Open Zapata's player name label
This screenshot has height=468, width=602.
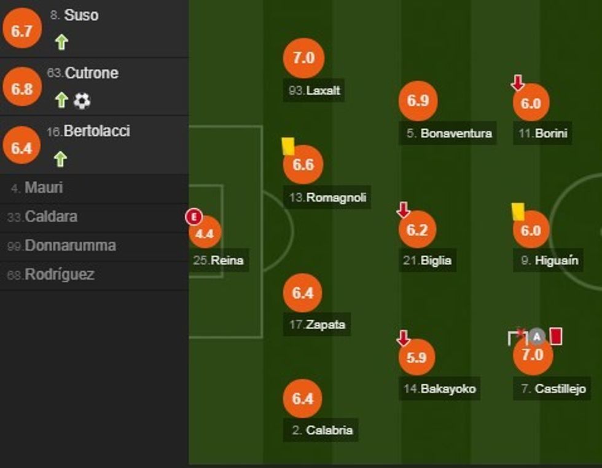click(x=317, y=325)
